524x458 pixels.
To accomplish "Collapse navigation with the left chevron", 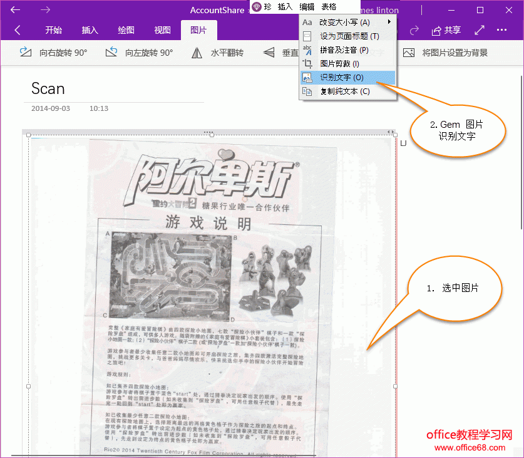I will pyautogui.click(x=17, y=30).
